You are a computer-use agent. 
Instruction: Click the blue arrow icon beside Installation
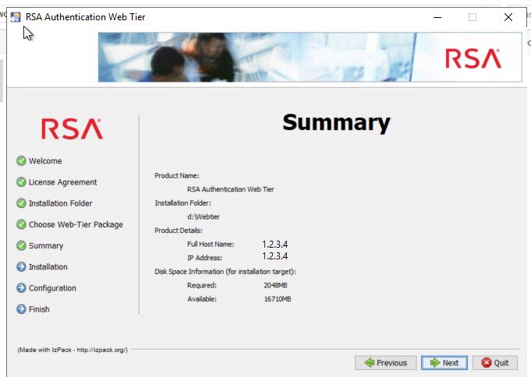[21, 267]
